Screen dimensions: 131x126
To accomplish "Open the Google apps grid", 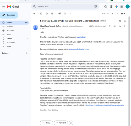I will [x=122, y=7].
